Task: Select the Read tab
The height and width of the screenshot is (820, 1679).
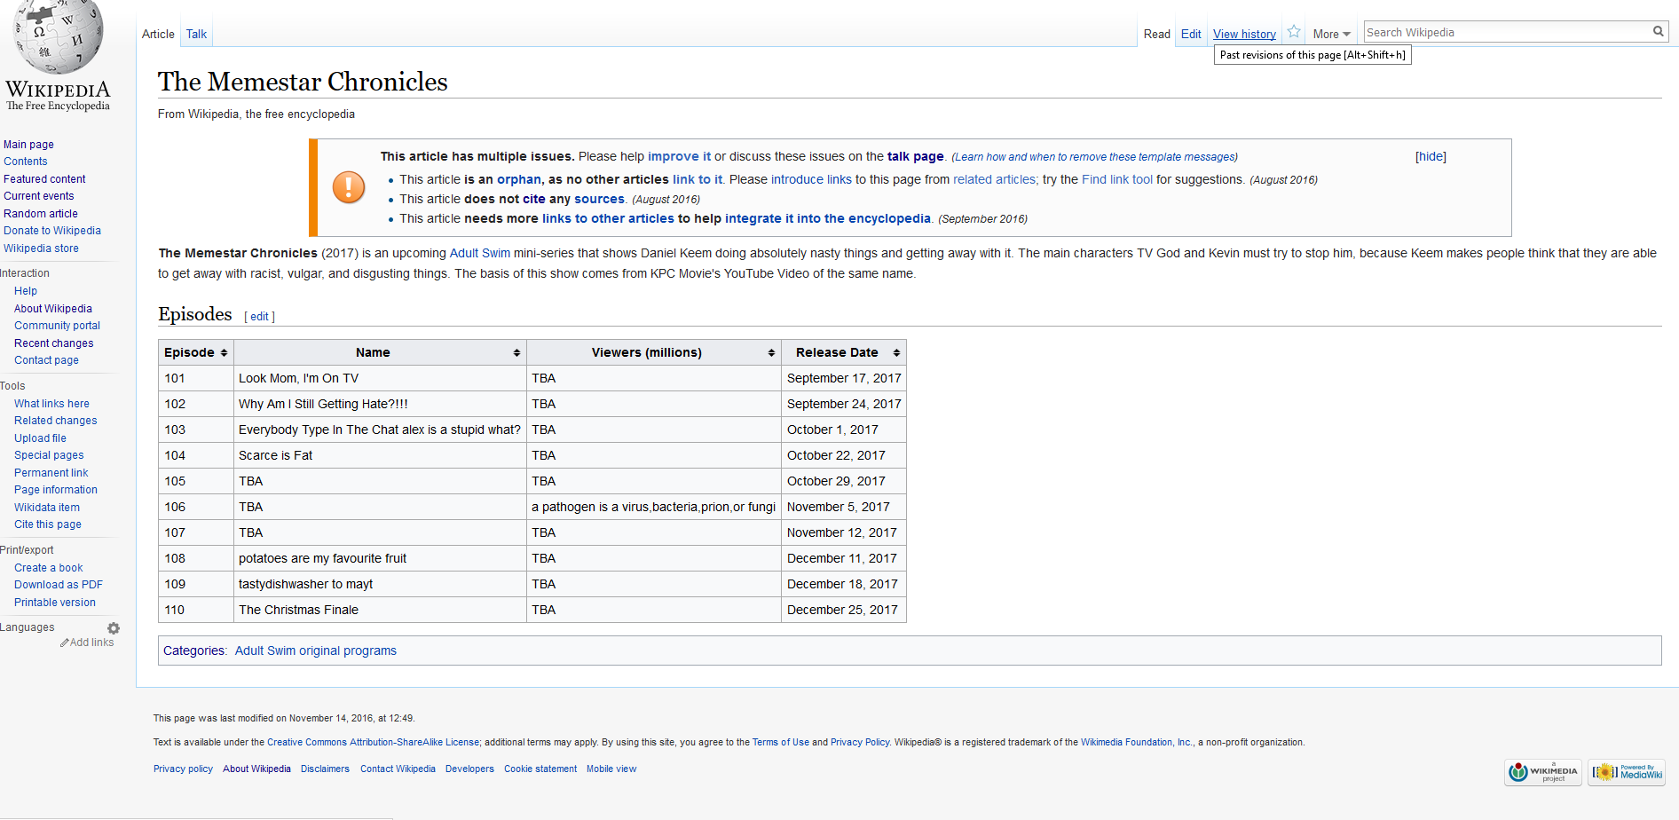Action: tap(1157, 35)
